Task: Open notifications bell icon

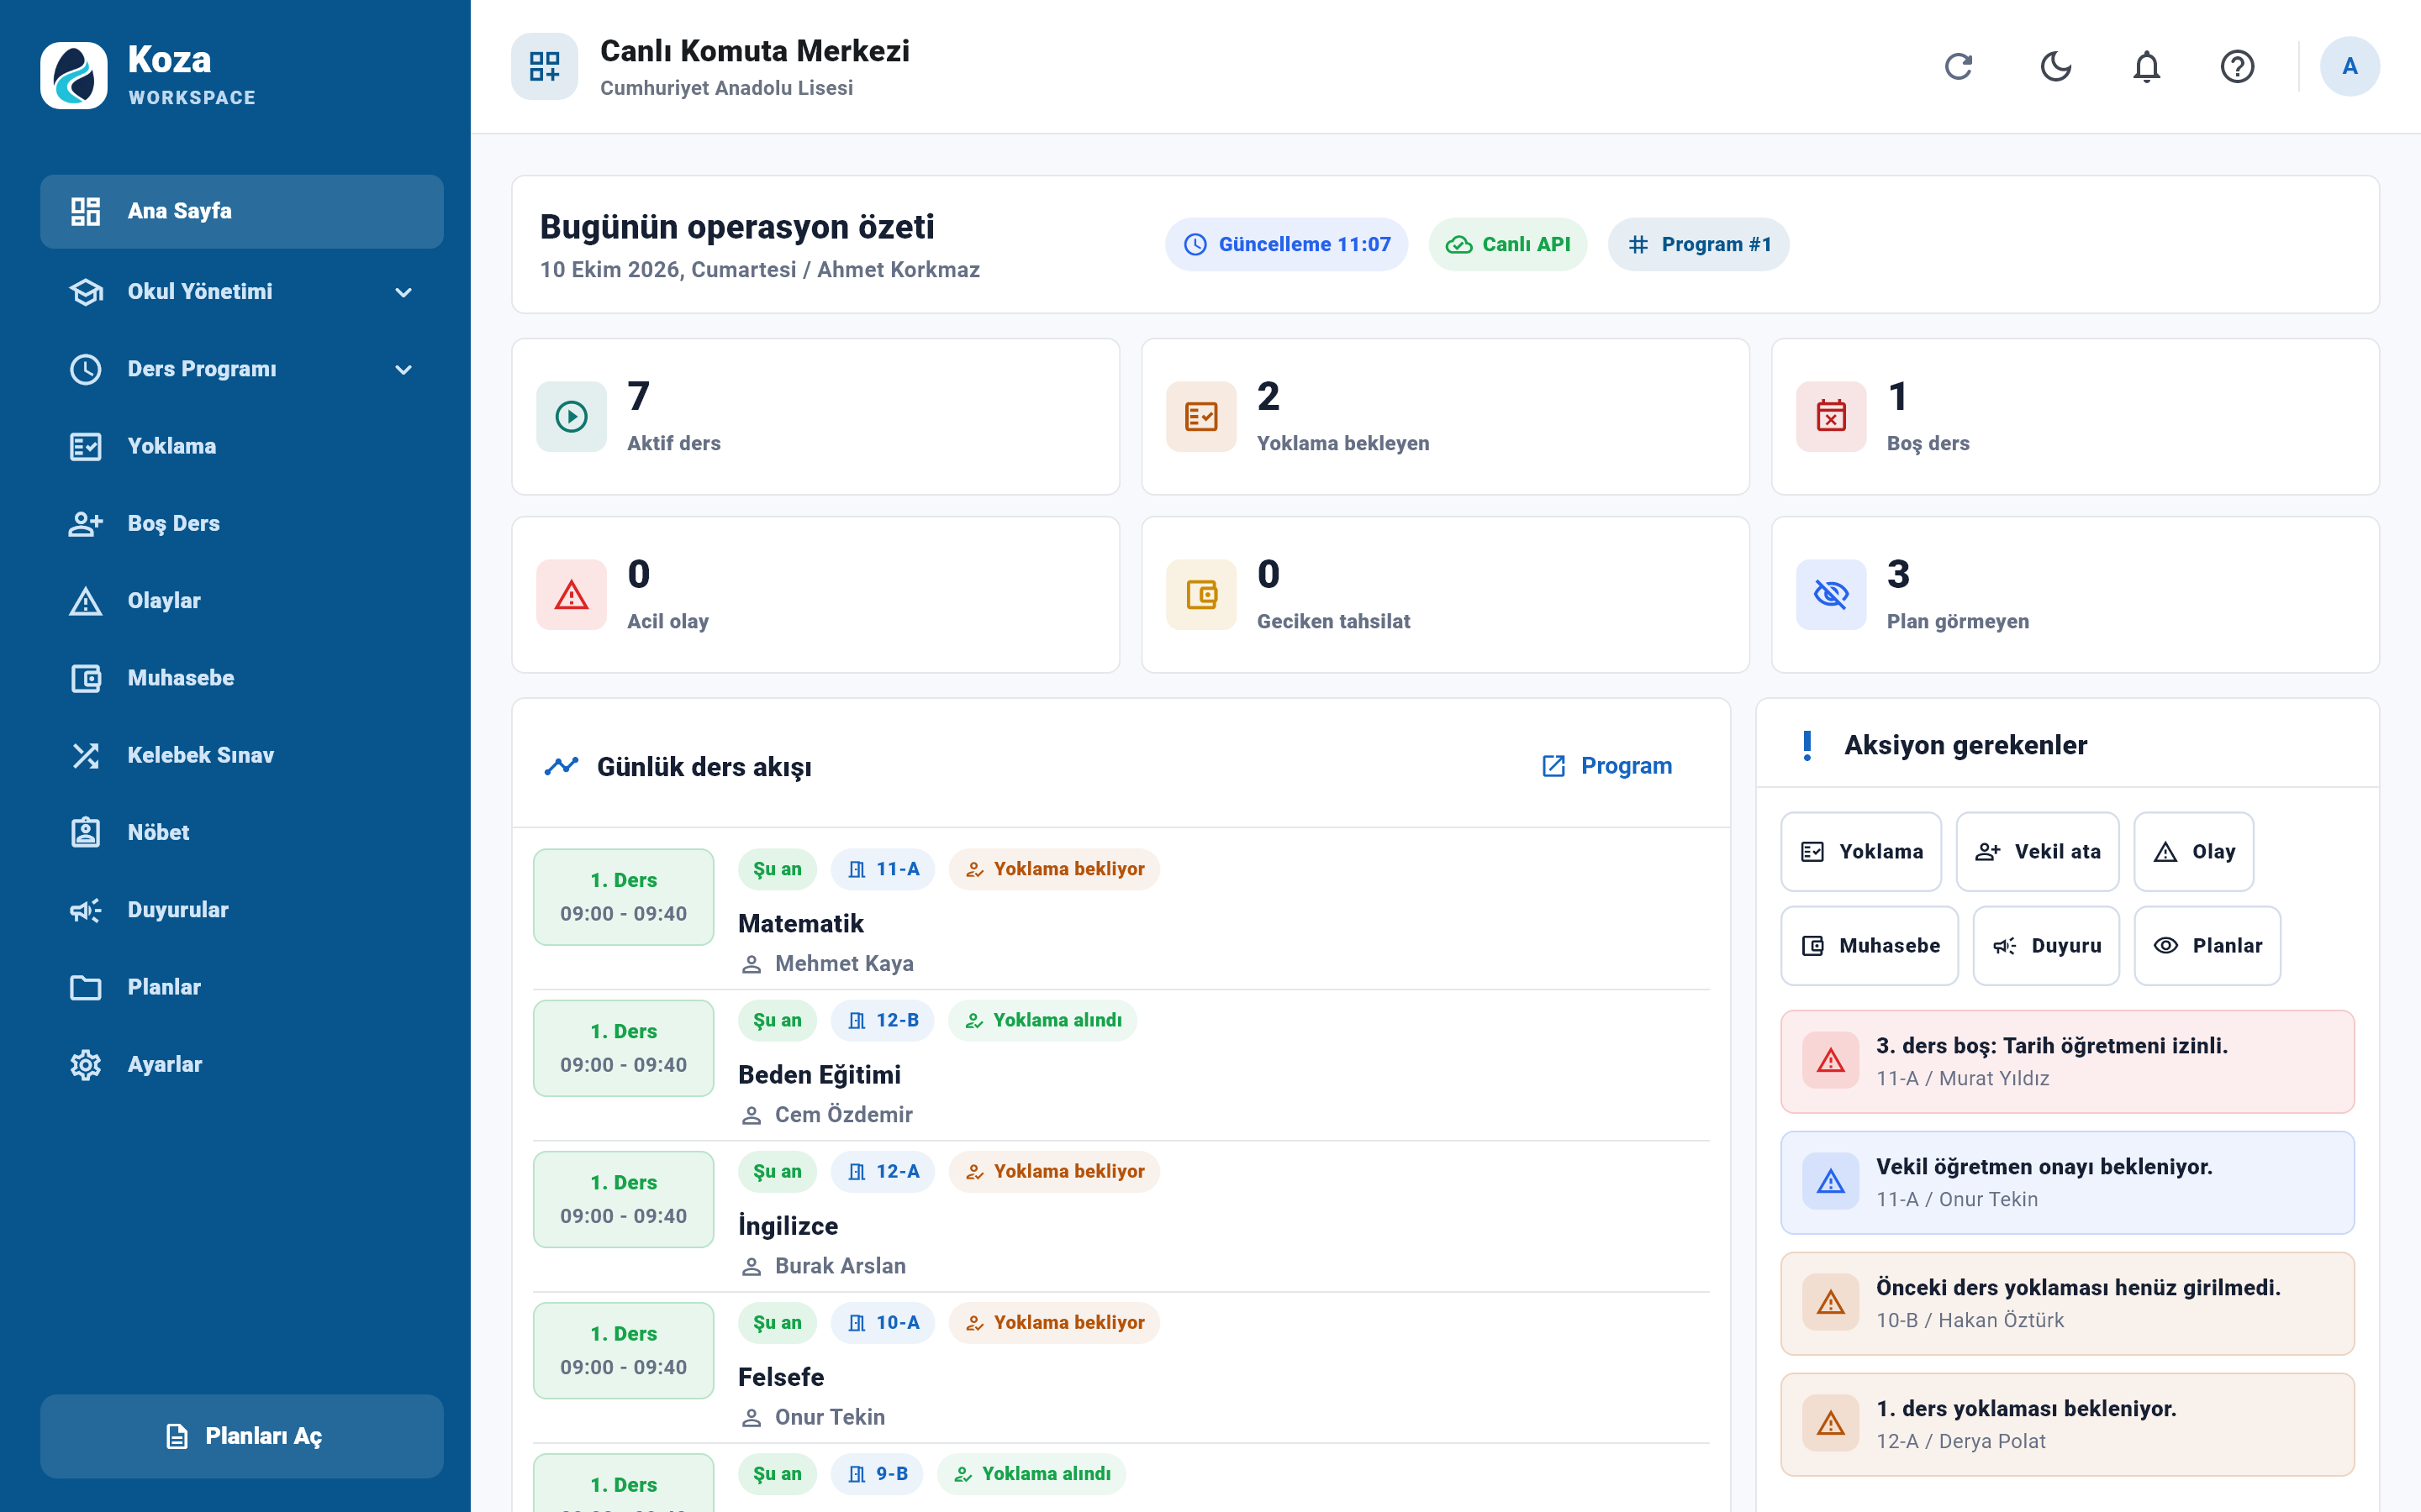Action: tap(2146, 67)
